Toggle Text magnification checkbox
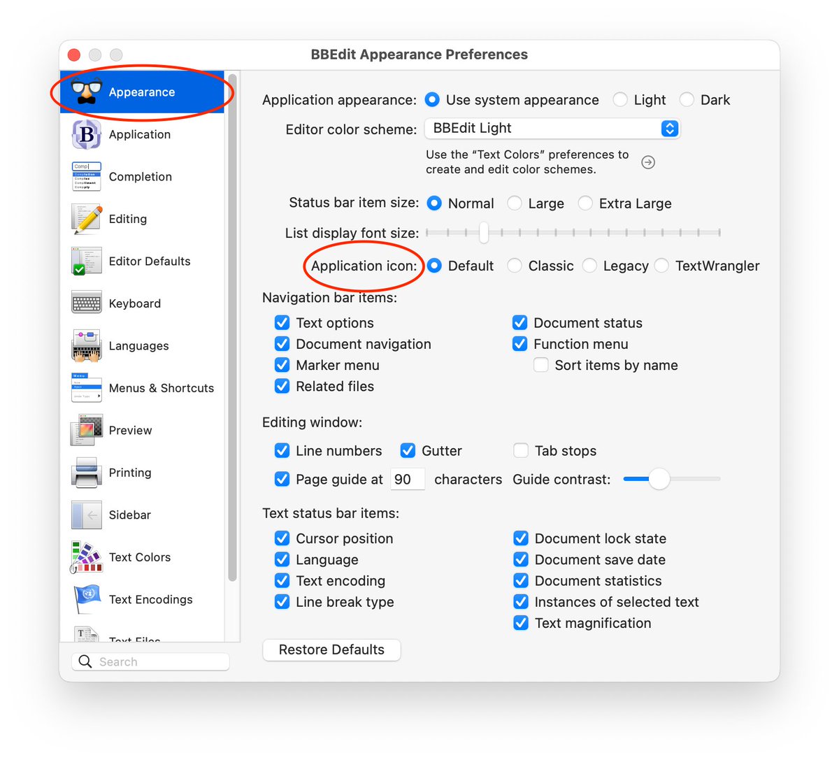839x760 pixels. tap(521, 622)
